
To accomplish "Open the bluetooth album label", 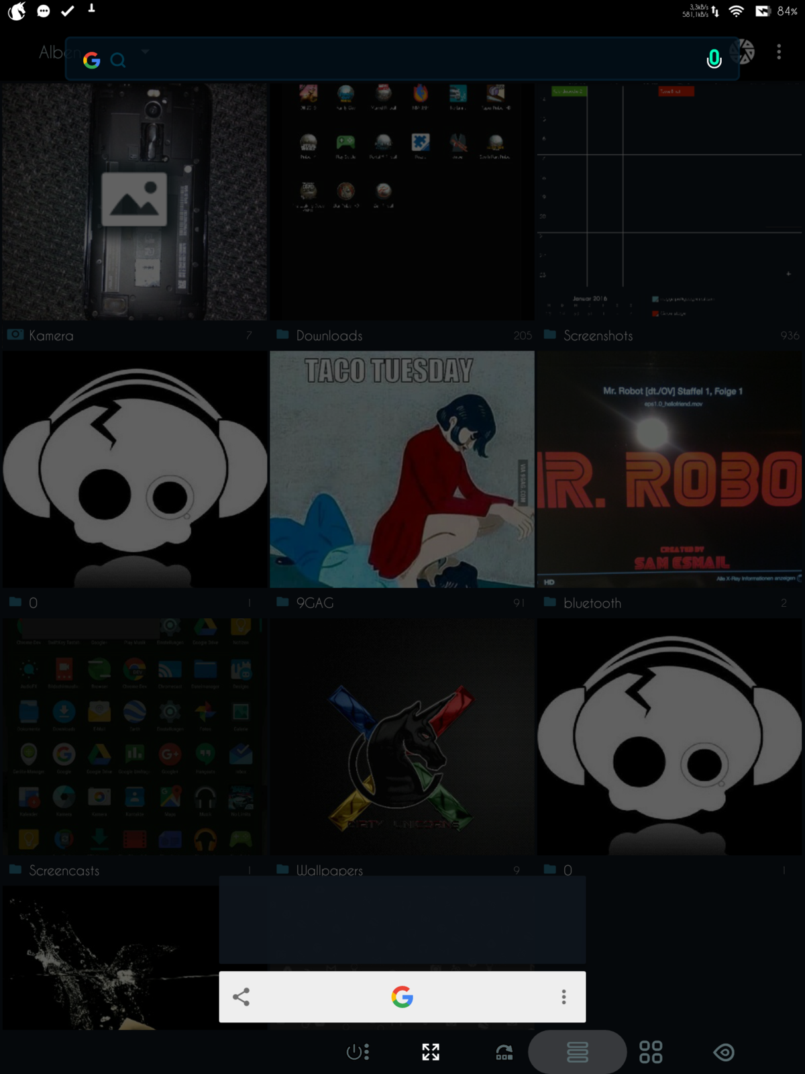I will coord(592,603).
